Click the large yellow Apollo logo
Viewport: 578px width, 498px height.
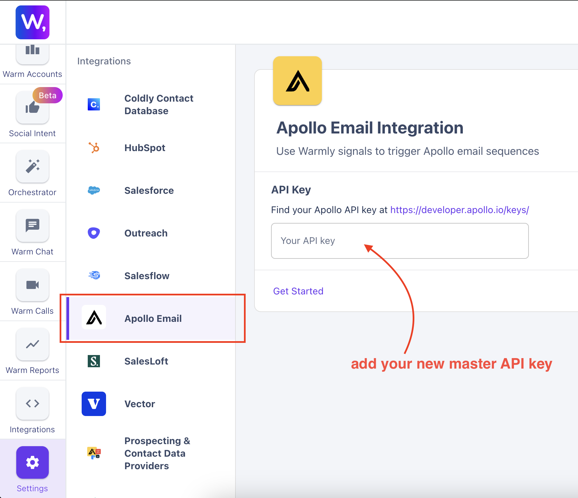297,81
